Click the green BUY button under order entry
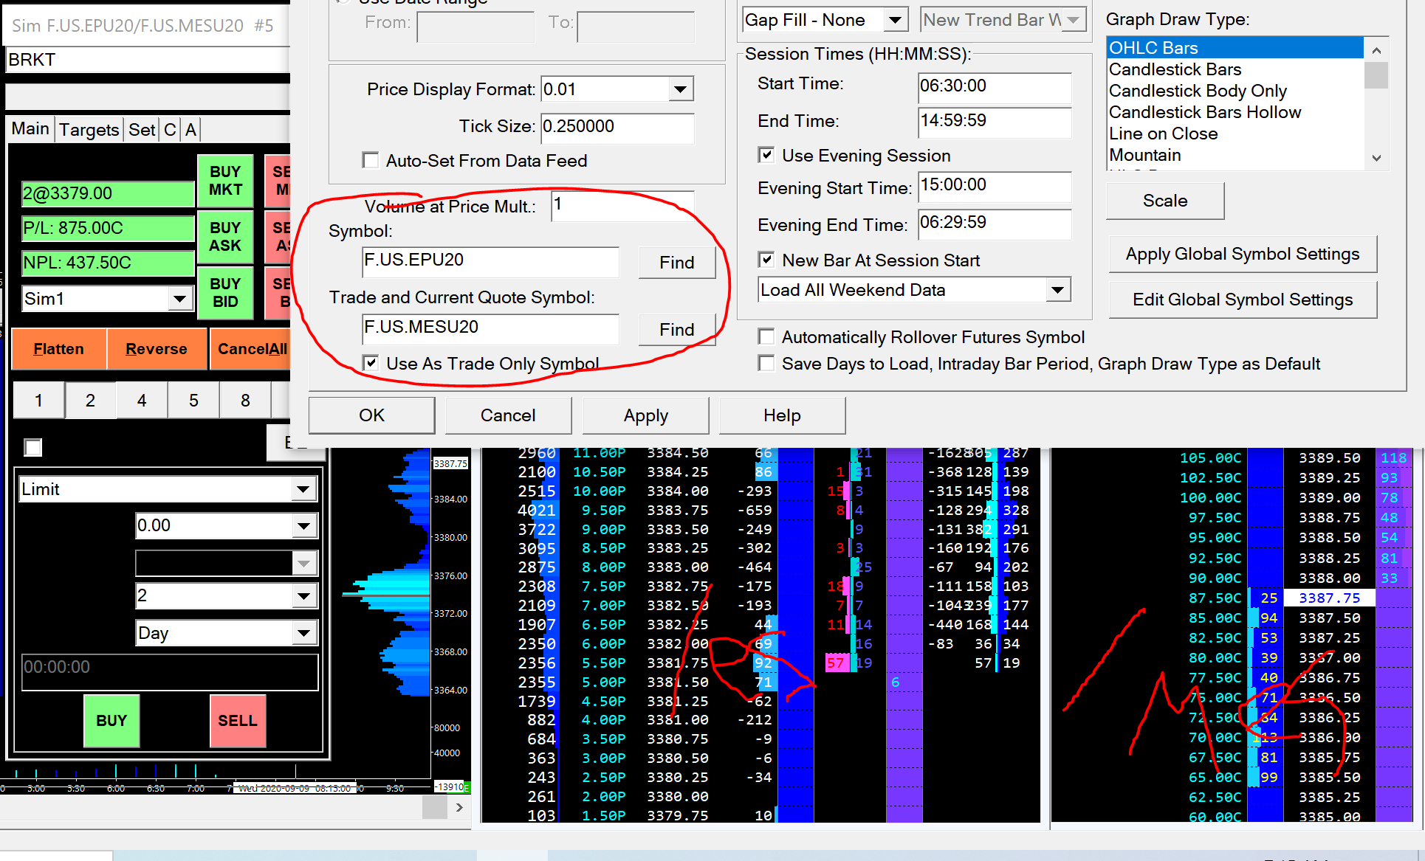Viewport: 1425px width, 861px height. point(111,720)
